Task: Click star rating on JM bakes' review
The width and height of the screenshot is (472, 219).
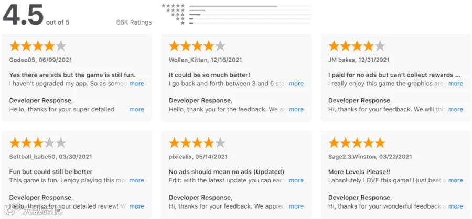Action: [x=357, y=46]
